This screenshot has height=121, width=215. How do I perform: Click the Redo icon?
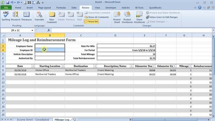coord(18,2)
